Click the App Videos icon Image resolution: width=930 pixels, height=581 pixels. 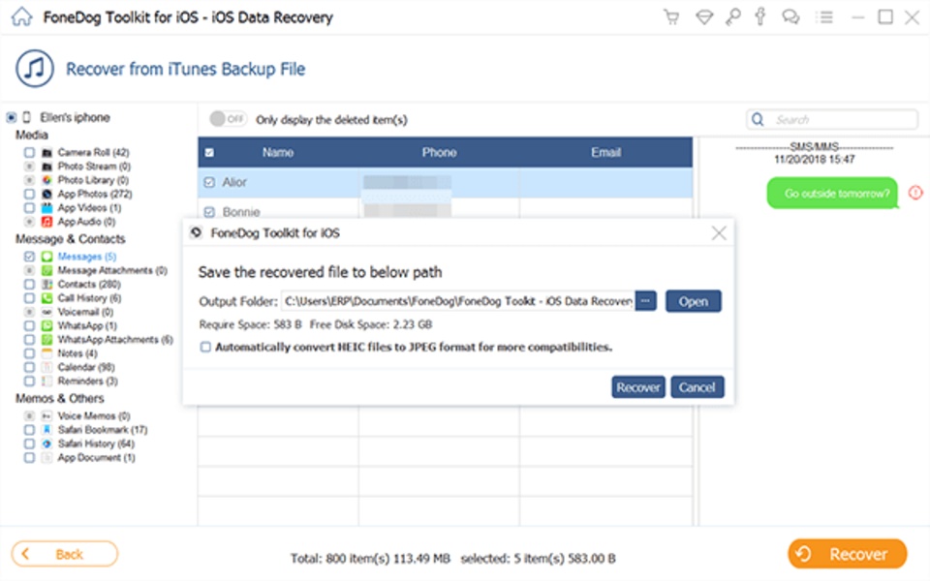coord(46,207)
